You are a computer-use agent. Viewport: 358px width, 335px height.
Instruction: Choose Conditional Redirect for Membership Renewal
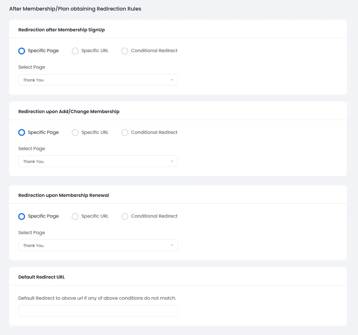[125, 216]
